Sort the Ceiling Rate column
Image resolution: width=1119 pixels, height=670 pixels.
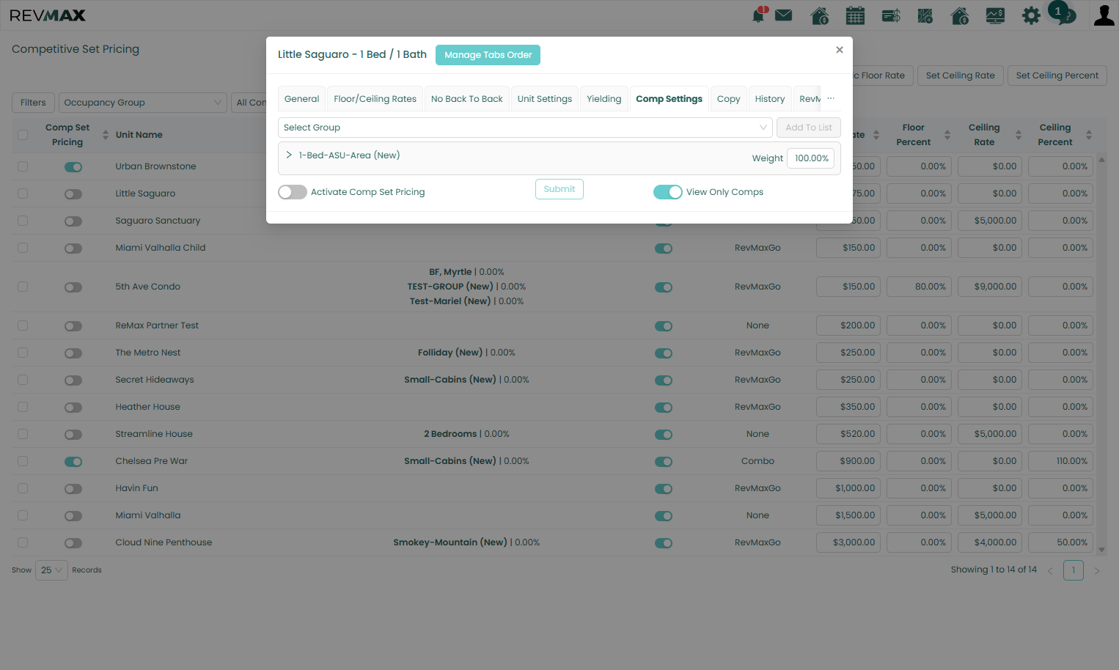tap(1019, 135)
